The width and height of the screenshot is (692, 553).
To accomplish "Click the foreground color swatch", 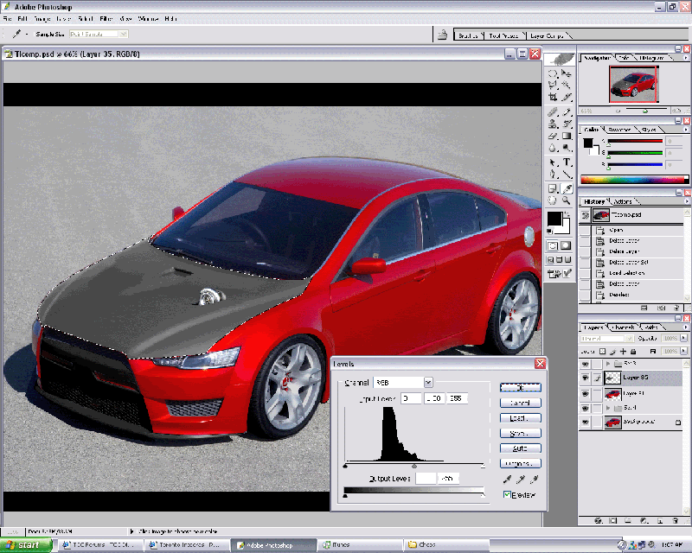I will tap(555, 218).
